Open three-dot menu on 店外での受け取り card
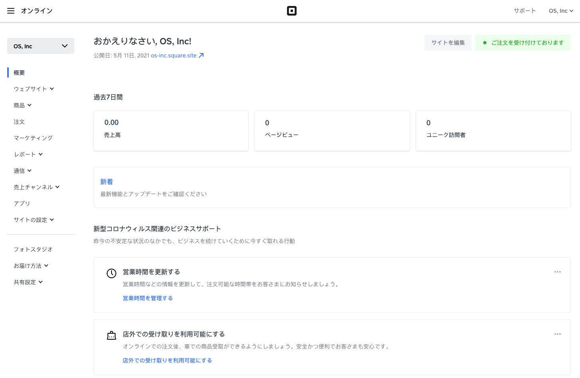580x378 pixels. click(x=558, y=334)
